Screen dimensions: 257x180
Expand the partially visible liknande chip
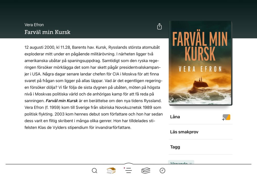click(181, 162)
